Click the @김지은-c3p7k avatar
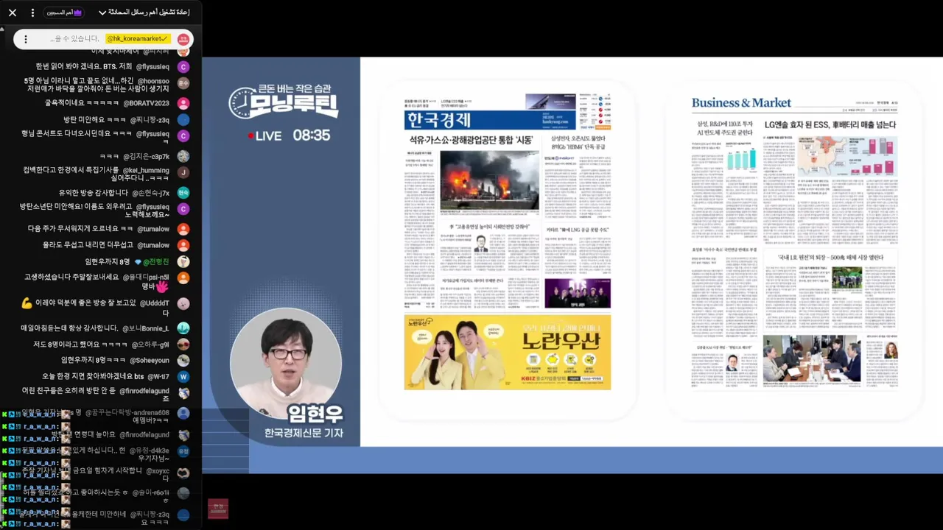943x530 pixels. click(x=183, y=156)
